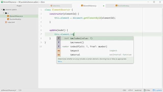Choose the includes(value: ?) suggestion
163x92 pixels.
tap(95, 38)
